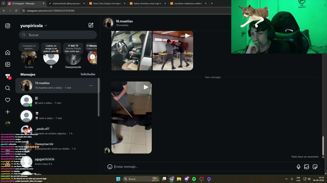This screenshot has height=183, width=327.
Task: Record a voice clip with microphone icon
Action: (298, 167)
